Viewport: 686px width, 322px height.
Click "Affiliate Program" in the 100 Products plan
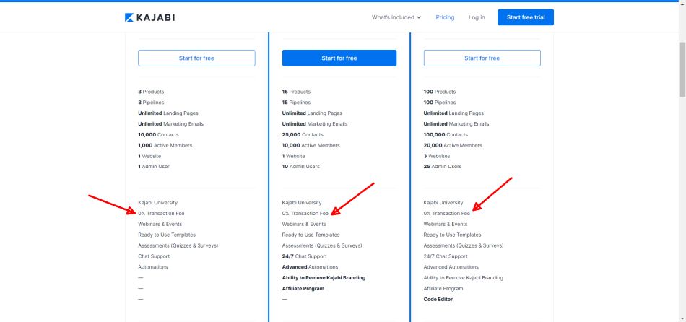[443, 289]
